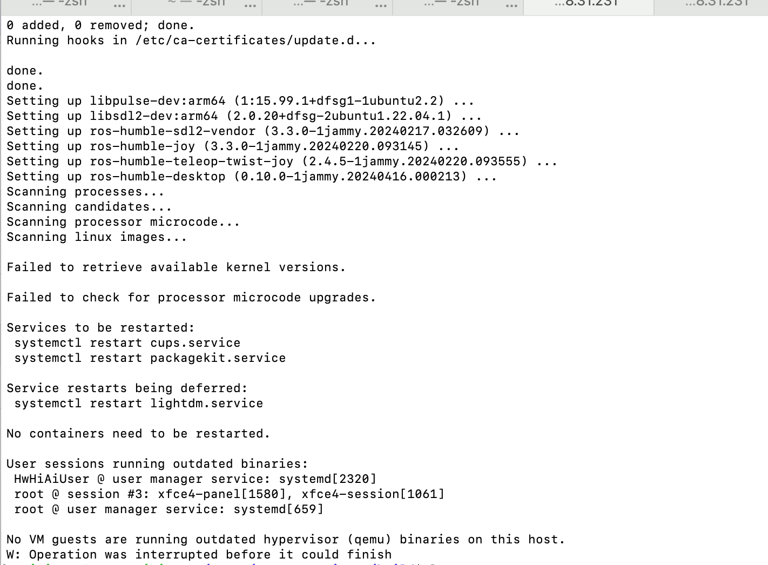
Task: Click the 'systemctl restart cups.service' line
Action: pos(127,343)
